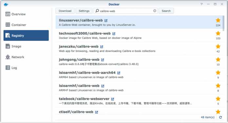Click the results list scrollbar thumb

[223, 23]
